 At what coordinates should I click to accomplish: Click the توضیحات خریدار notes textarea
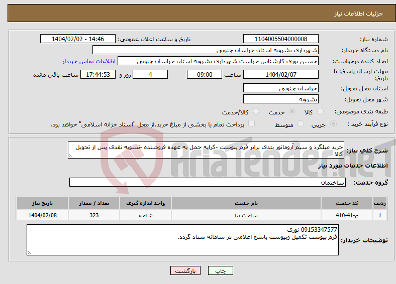point(182,240)
